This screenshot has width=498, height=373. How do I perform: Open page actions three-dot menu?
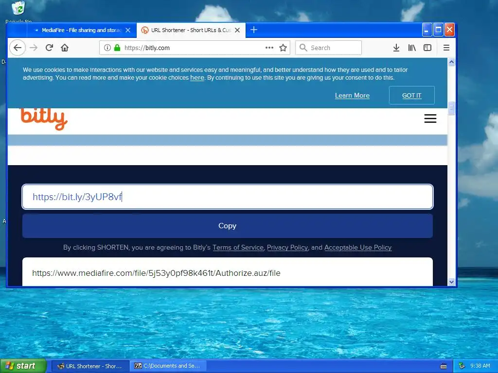click(x=269, y=48)
